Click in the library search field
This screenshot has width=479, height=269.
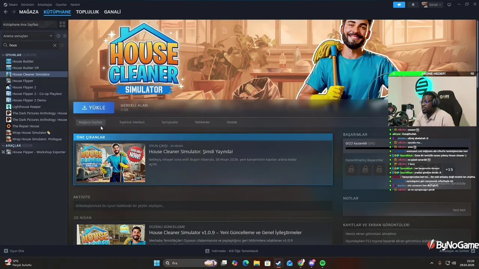click(30, 45)
